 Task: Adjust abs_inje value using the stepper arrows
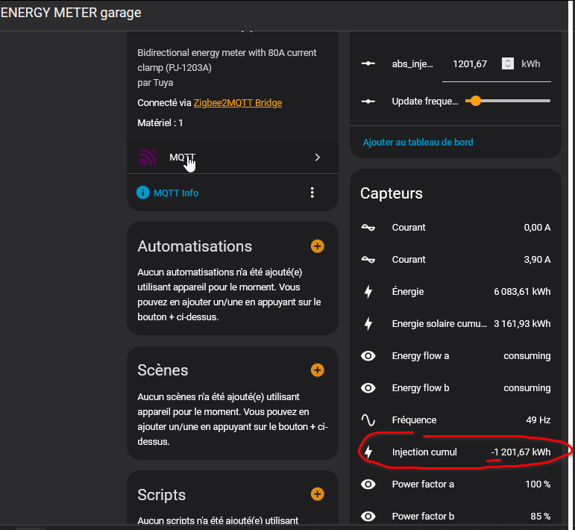pyautogui.click(x=508, y=64)
